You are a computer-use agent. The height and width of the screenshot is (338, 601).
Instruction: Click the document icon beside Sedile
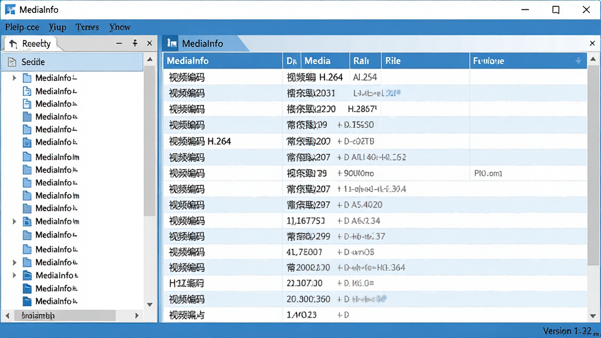12,62
